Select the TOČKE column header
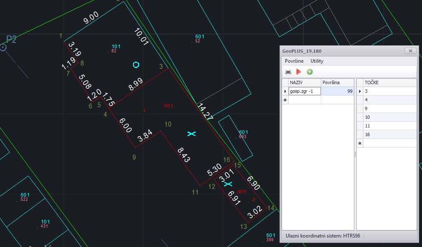Screen dimensions: 422x247 (390, 82)
